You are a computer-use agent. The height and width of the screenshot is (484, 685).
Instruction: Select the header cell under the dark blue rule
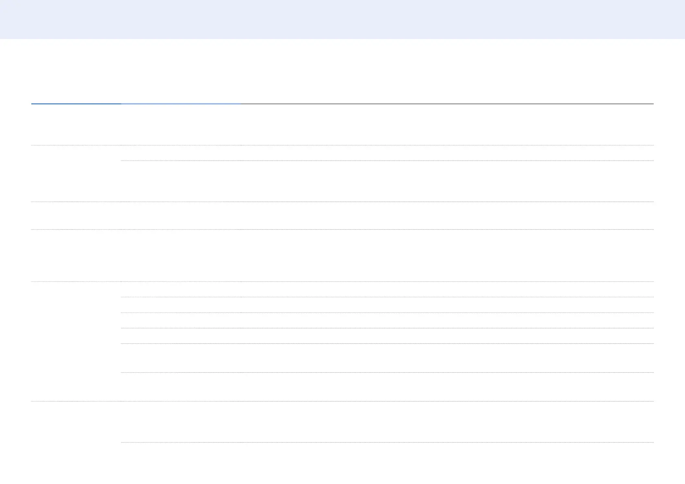76,124
